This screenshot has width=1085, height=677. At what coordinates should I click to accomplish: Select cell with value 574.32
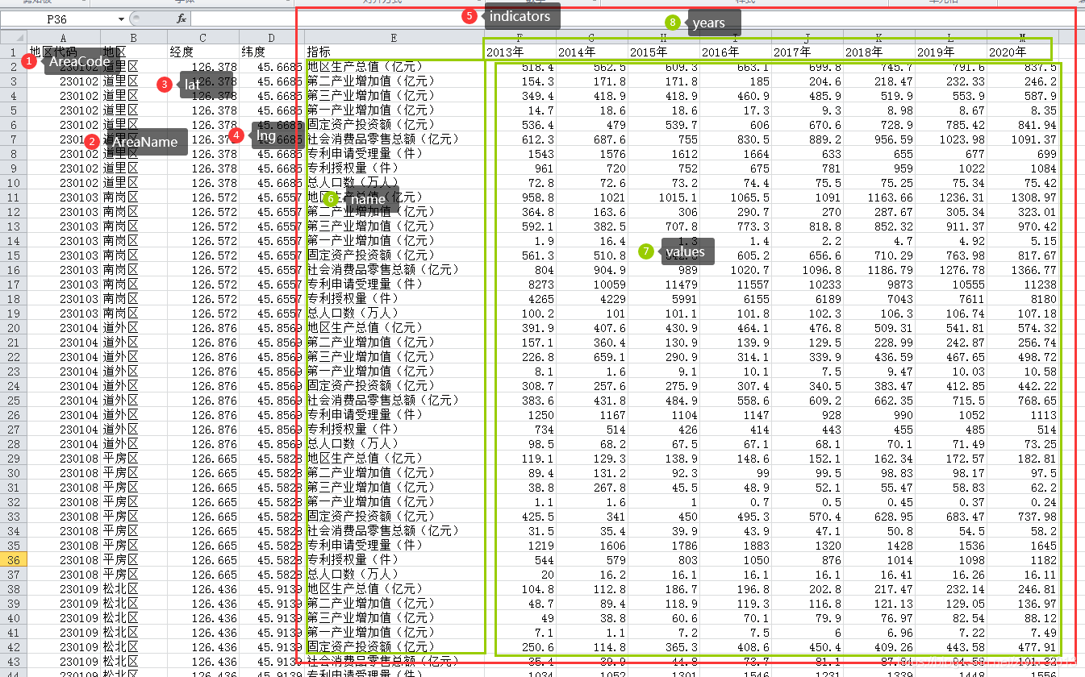1023,327
